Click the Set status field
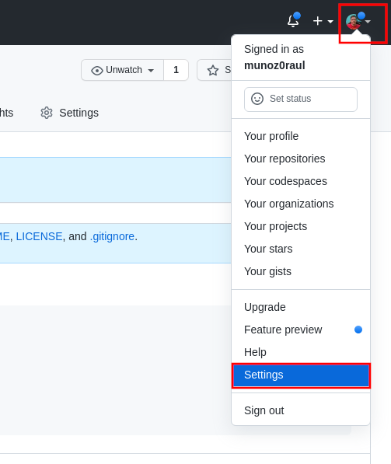The height and width of the screenshot is (464, 391). tap(301, 99)
